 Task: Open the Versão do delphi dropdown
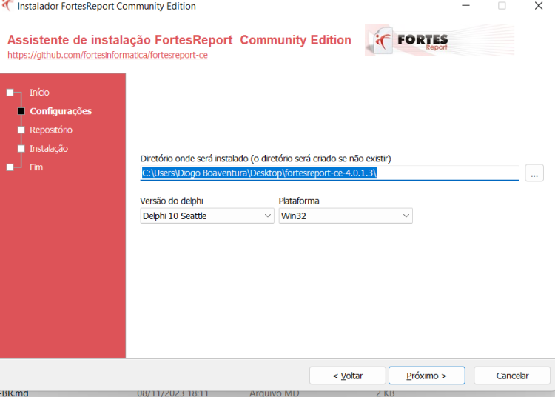[x=207, y=216]
